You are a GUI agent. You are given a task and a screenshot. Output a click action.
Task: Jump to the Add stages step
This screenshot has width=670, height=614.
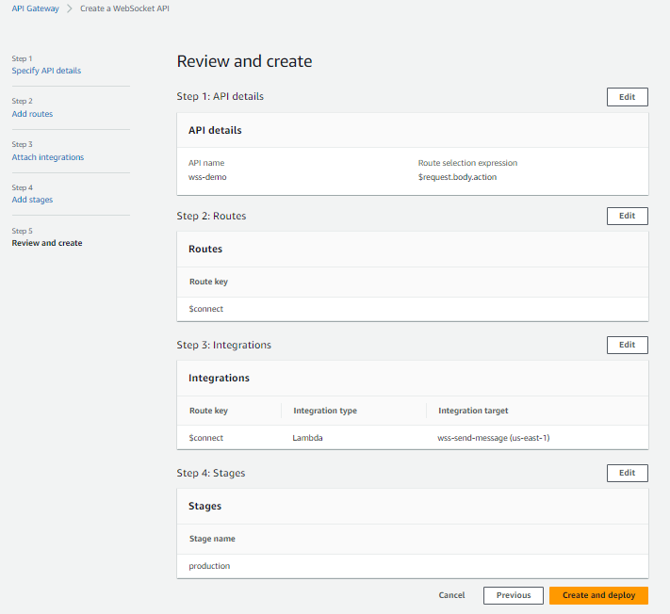pyautogui.click(x=32, y=200)
